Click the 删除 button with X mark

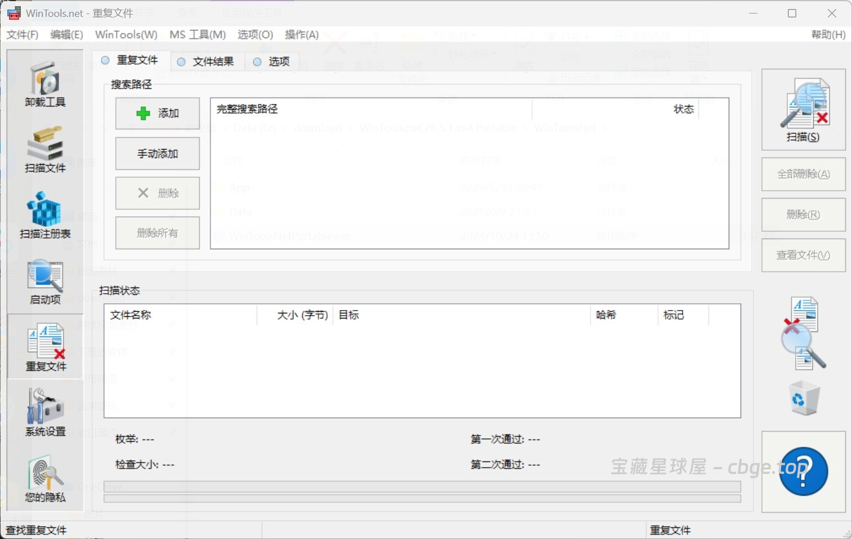(158, 193)
